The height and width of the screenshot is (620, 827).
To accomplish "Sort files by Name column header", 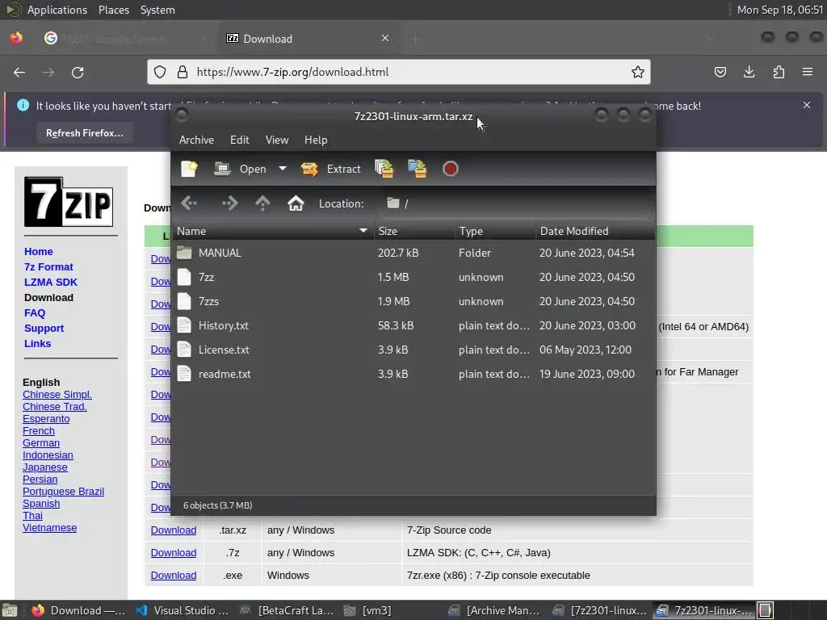I will 272,231.
